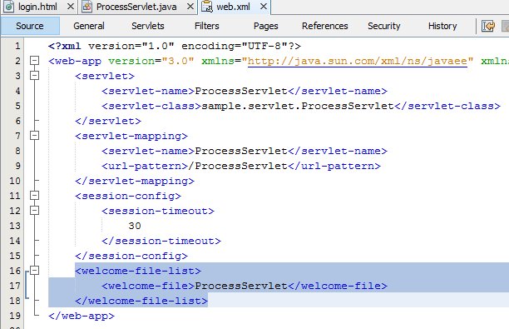Click the version="3.0" attribute

click(151, 61)
